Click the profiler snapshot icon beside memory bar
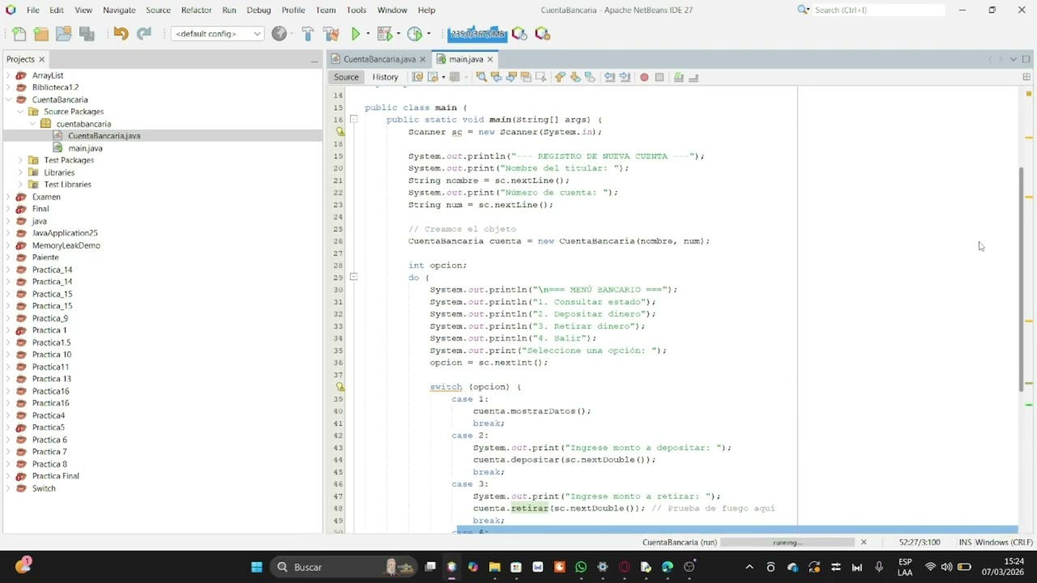This screenshot has width=1037, height=583. (519, 34)
